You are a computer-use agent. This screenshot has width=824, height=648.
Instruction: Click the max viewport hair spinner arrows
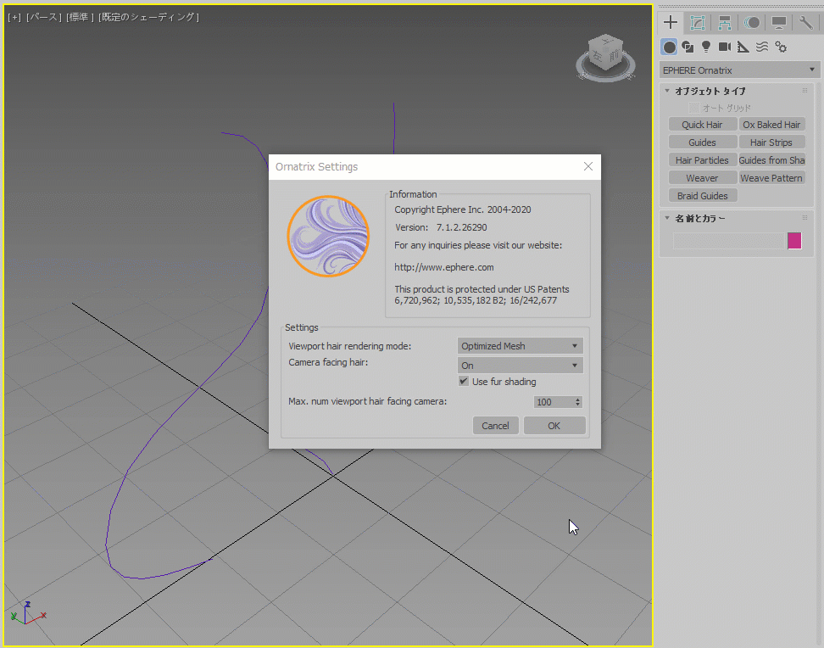click(x=578, y=402)
